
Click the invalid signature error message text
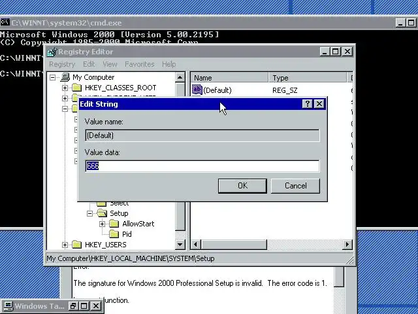click(x=200, y=283)
